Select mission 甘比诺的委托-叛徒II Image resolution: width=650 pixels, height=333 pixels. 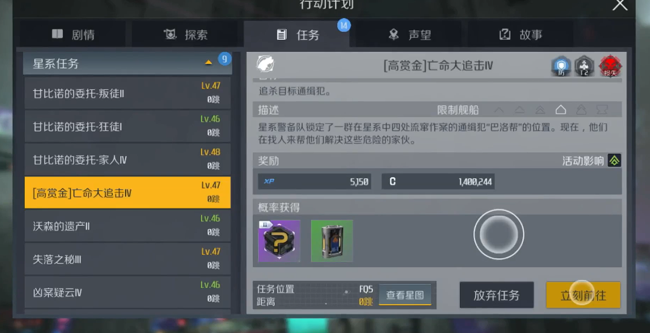tap(128, 93)
